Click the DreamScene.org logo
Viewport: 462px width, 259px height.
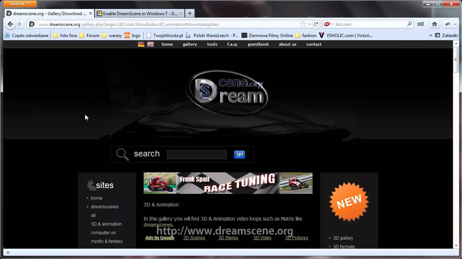tap(227, 92)
